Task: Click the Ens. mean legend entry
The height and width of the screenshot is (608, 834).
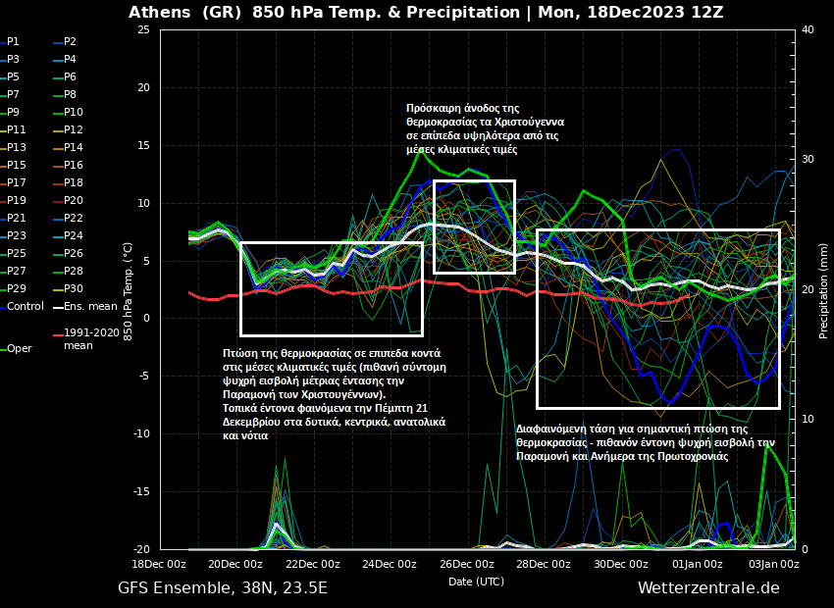Action: point(90,306)
